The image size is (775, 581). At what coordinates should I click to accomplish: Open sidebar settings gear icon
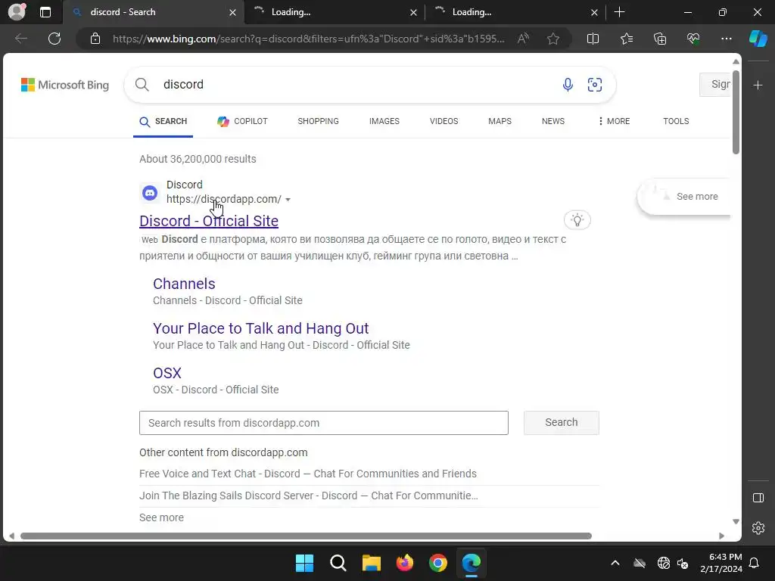tap(758, 528)
